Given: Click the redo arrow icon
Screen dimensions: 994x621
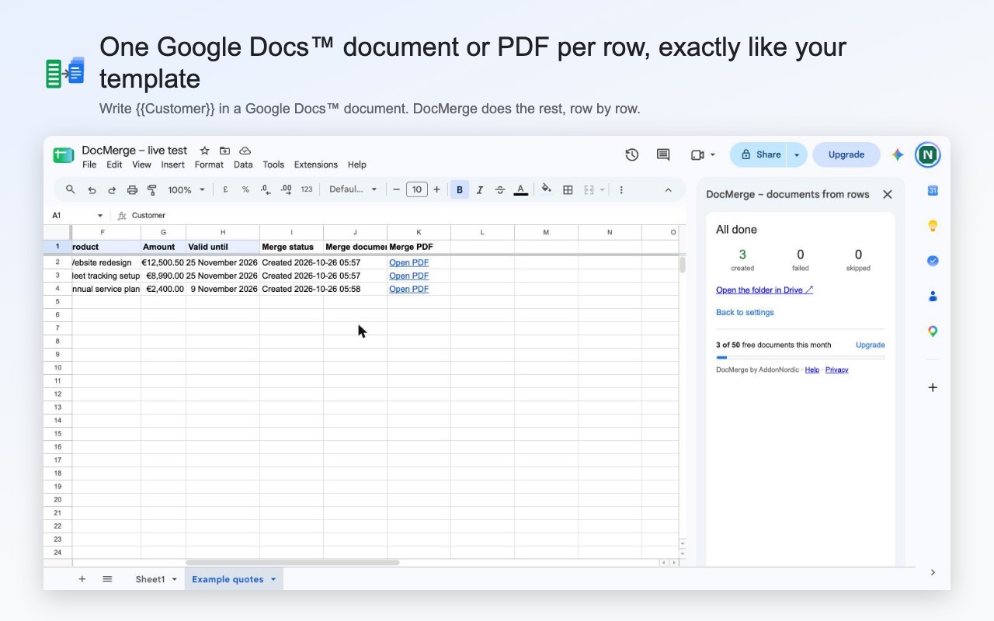Looking at the screenshot, I should pyautogui.click(x=112, y=189).
